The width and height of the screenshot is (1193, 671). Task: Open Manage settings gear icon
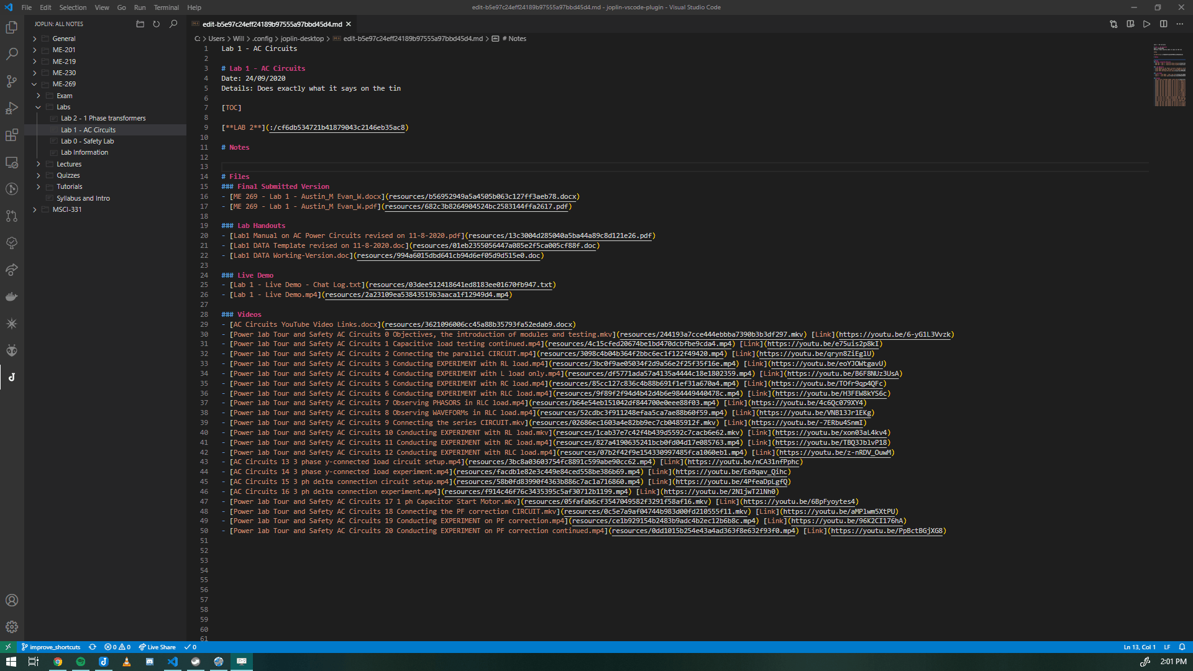[x=12, y=626]
